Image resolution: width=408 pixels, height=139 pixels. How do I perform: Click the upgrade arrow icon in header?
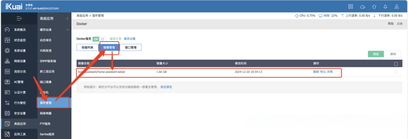(x=374, y=6)
